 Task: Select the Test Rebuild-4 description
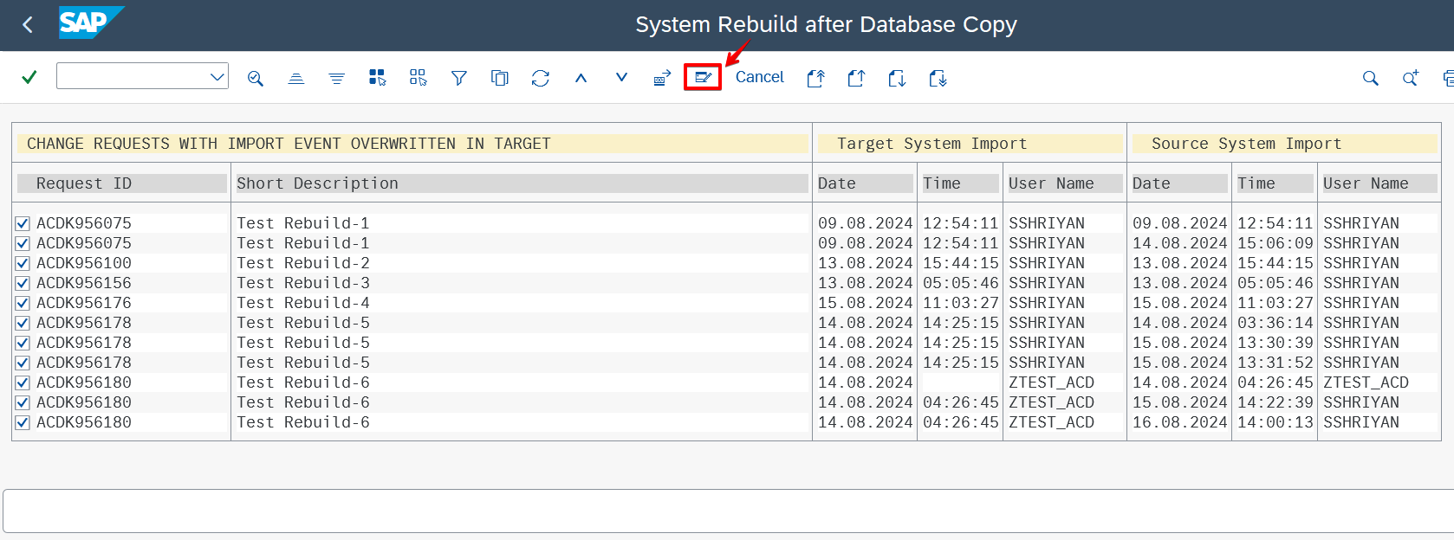(303, 303)
